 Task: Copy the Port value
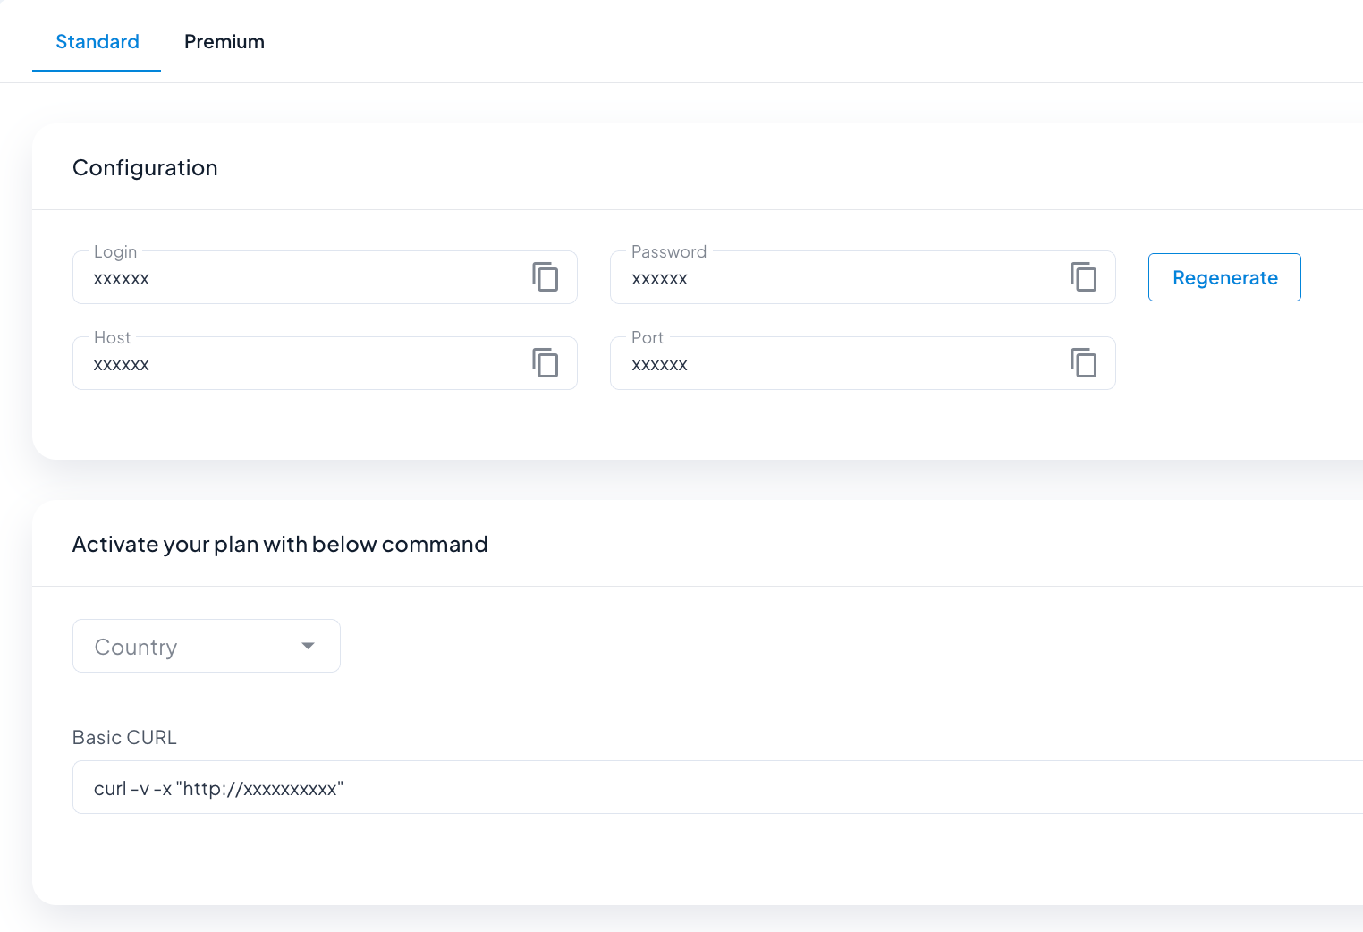[x=1083, y=363]
